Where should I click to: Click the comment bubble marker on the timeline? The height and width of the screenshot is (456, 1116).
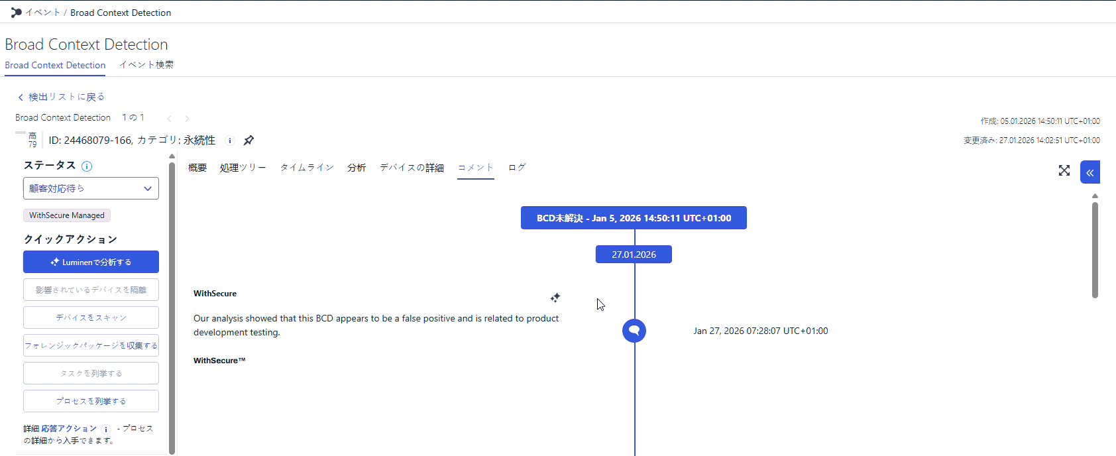coord(634,331)
